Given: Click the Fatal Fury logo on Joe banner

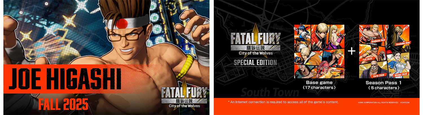Looking at the screenshot, I should (x=184, y=97).
